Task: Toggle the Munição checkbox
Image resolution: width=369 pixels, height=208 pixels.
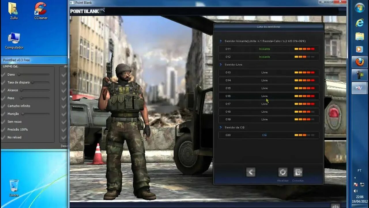Action: click(3, 114)
